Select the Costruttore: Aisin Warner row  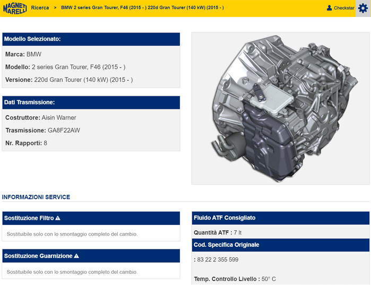point(41,118)
